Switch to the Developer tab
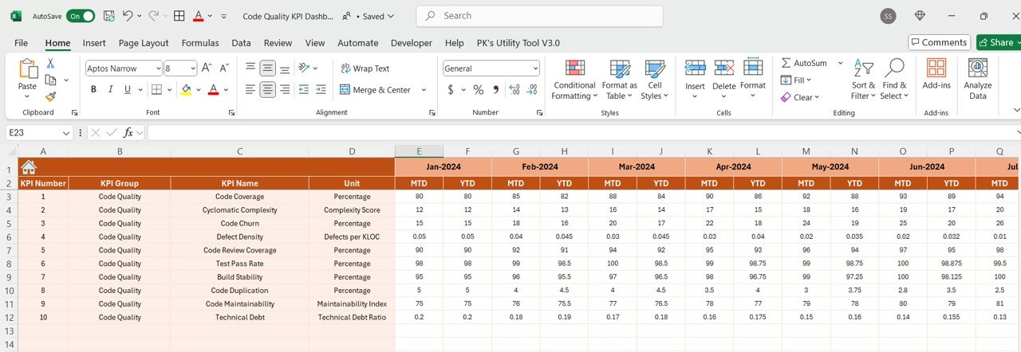Image resolution: width=1021 pixels, height=352 pixels. pyautogui.click(x=412, y=43)
